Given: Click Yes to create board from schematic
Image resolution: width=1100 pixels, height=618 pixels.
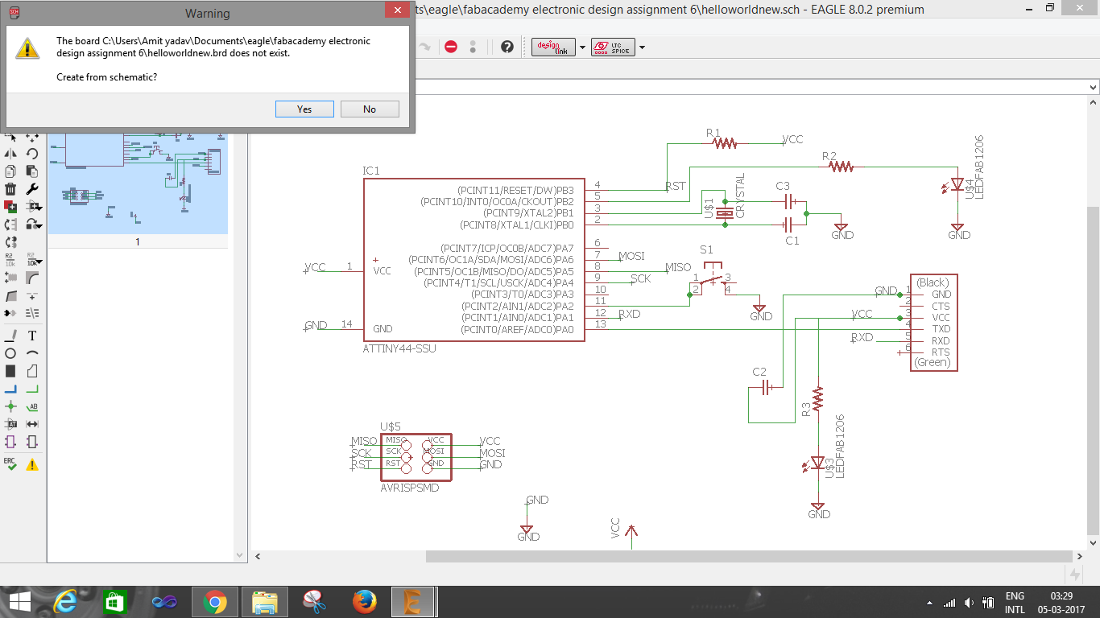Looking at the screenshot, I should (304, 109).
